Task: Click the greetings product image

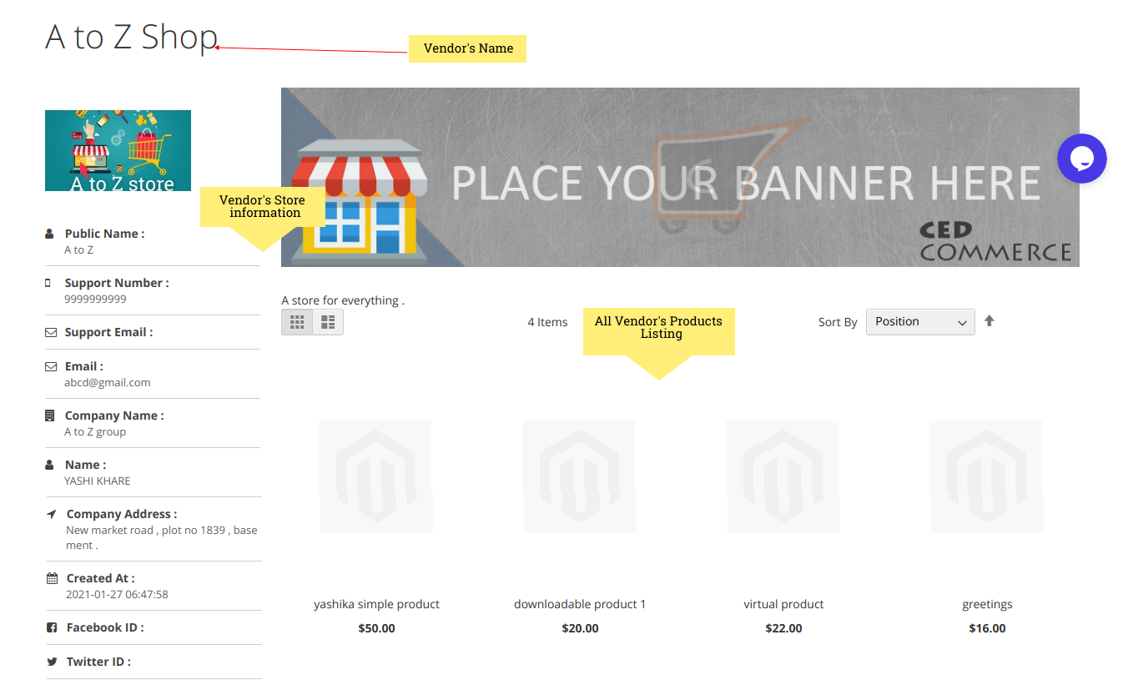Action: [986, 476]
